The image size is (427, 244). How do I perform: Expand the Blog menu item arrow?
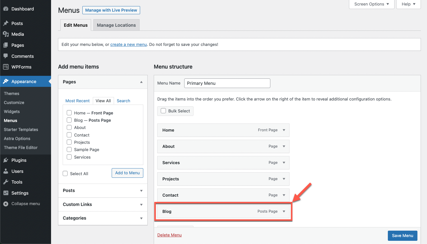pos(284,211)
